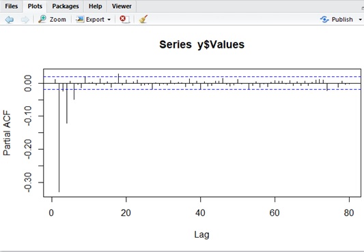
Task: Click the x-axis tick label 40
Action: (x=200, y=212)
